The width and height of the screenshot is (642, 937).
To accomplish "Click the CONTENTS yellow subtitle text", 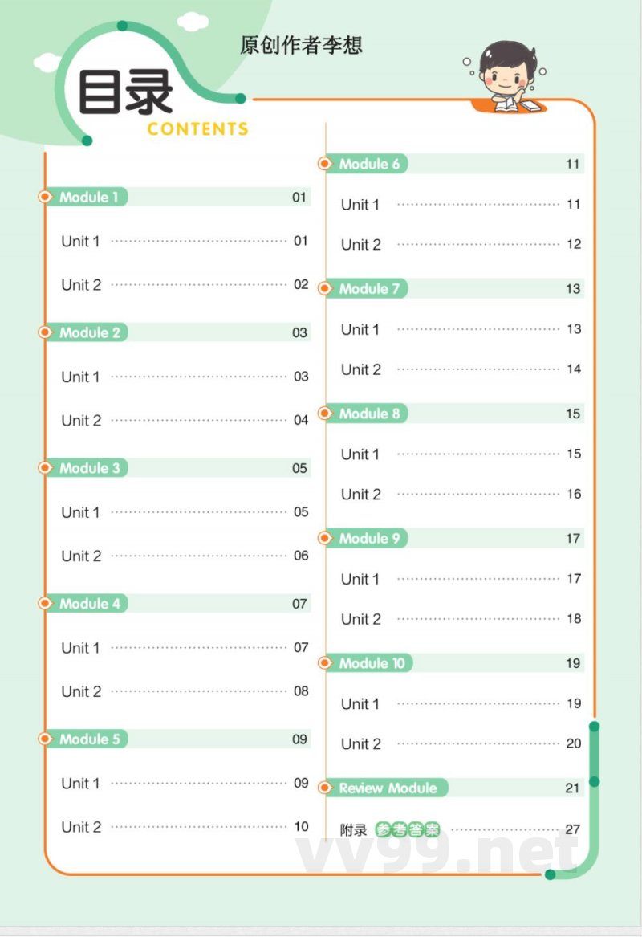I will pos(198,129).
